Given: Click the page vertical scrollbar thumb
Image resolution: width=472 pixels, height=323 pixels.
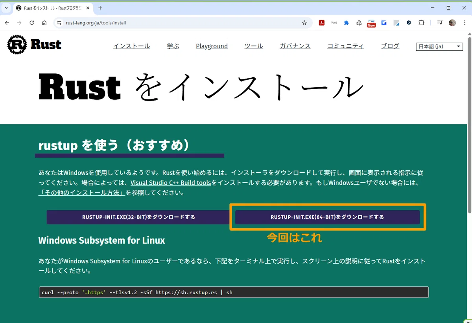Looking at the screenshot, I should [x=469, y=125].
